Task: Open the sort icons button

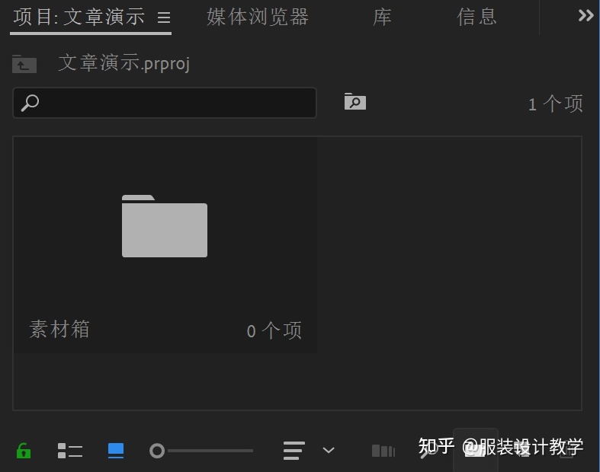Action: point(294,451)
